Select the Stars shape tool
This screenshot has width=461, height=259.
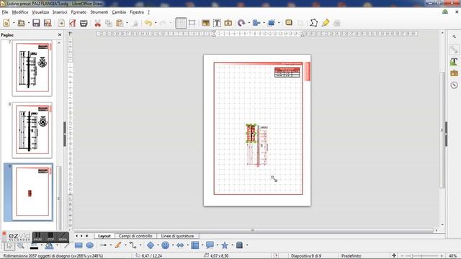point(225,245)
